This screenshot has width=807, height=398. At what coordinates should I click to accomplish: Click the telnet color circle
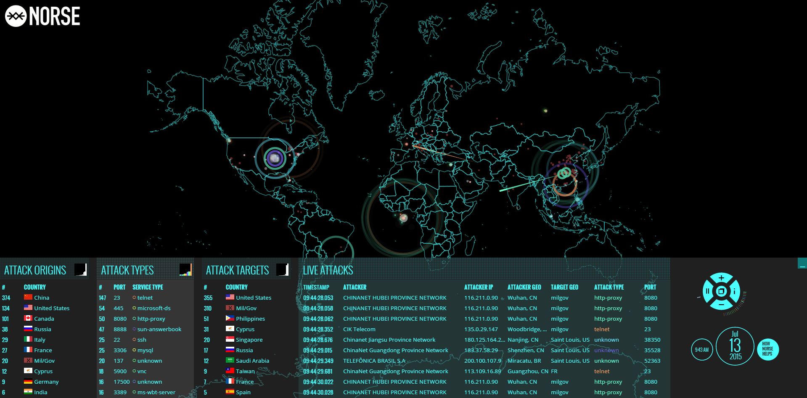click(x=134, y=298)
